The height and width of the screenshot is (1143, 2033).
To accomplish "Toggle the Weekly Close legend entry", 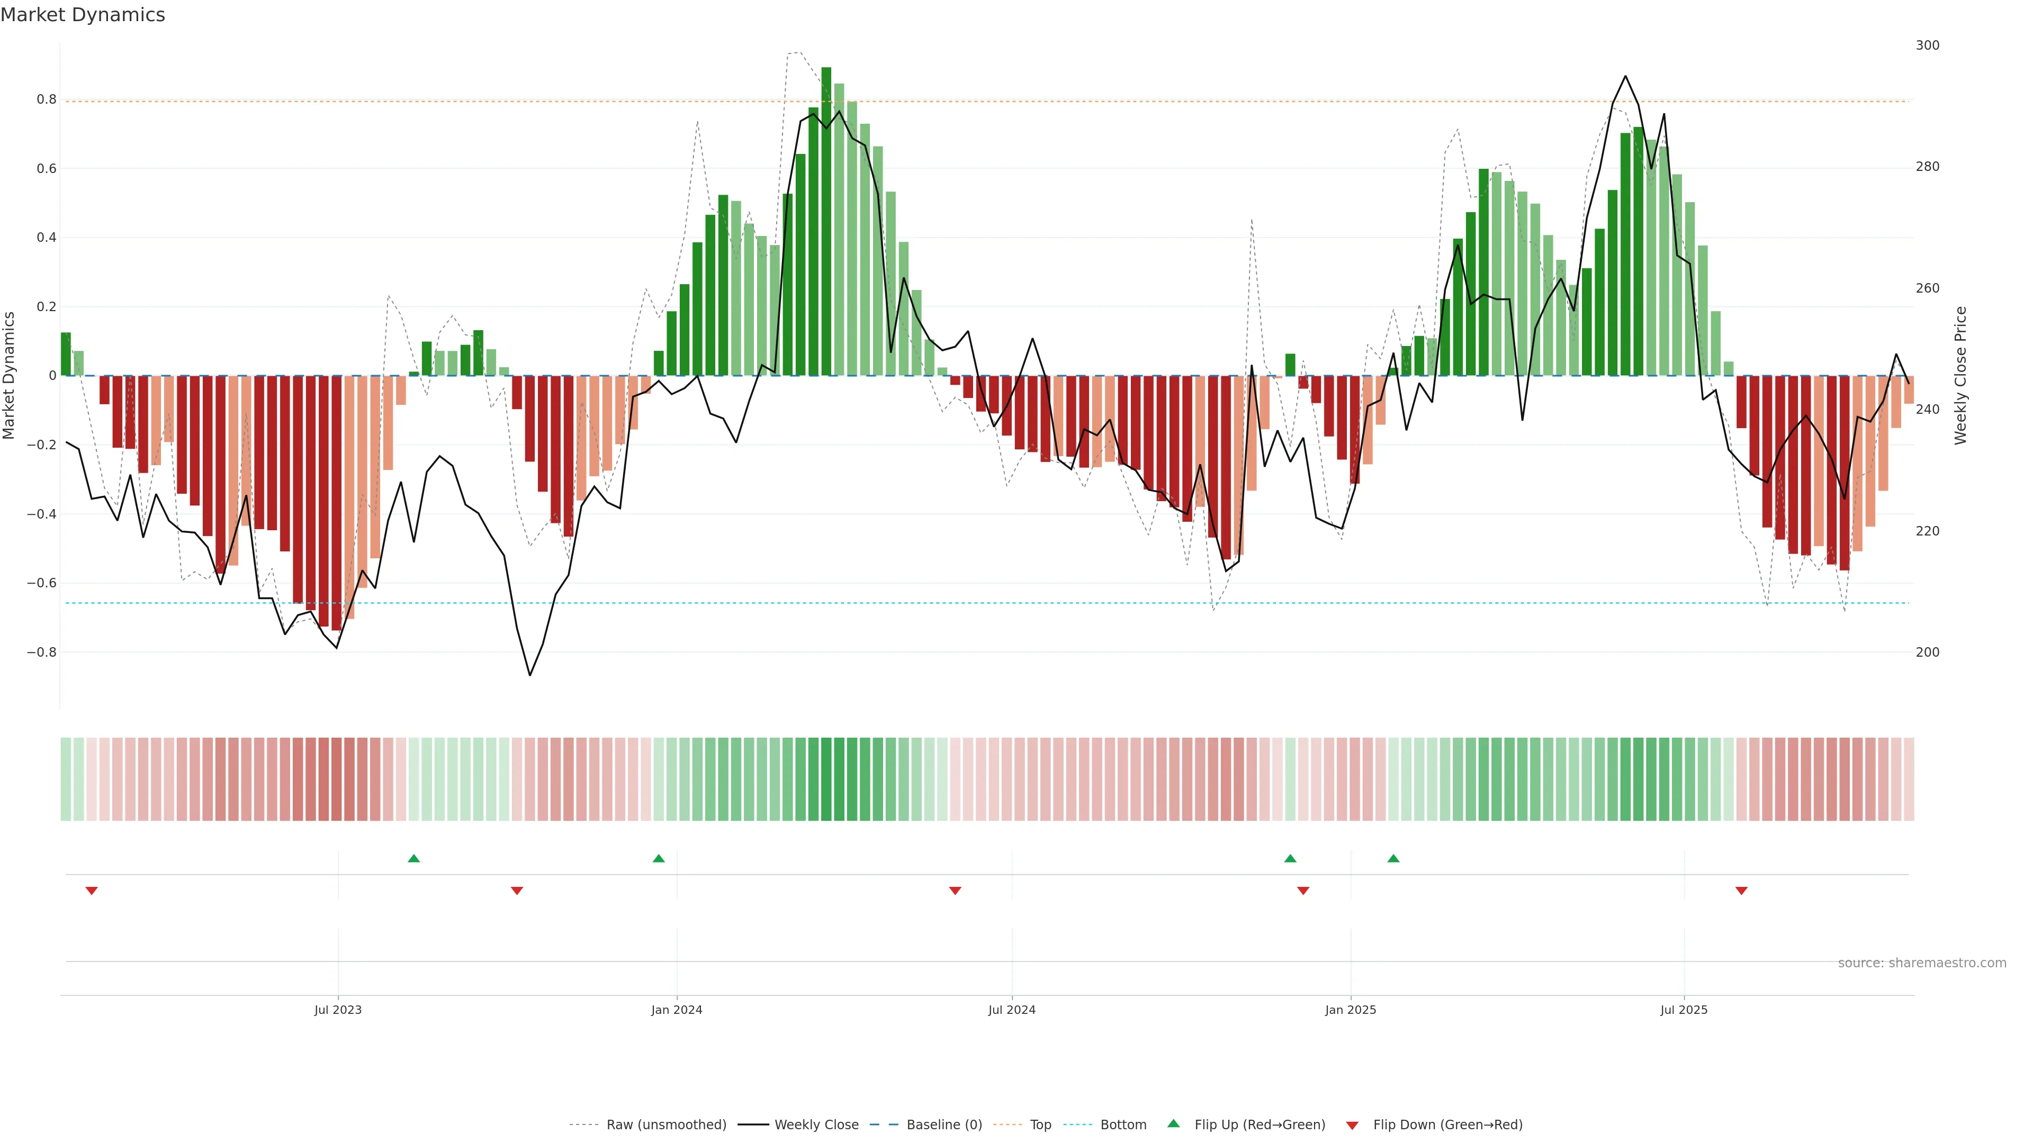I will click(816, 1125).
